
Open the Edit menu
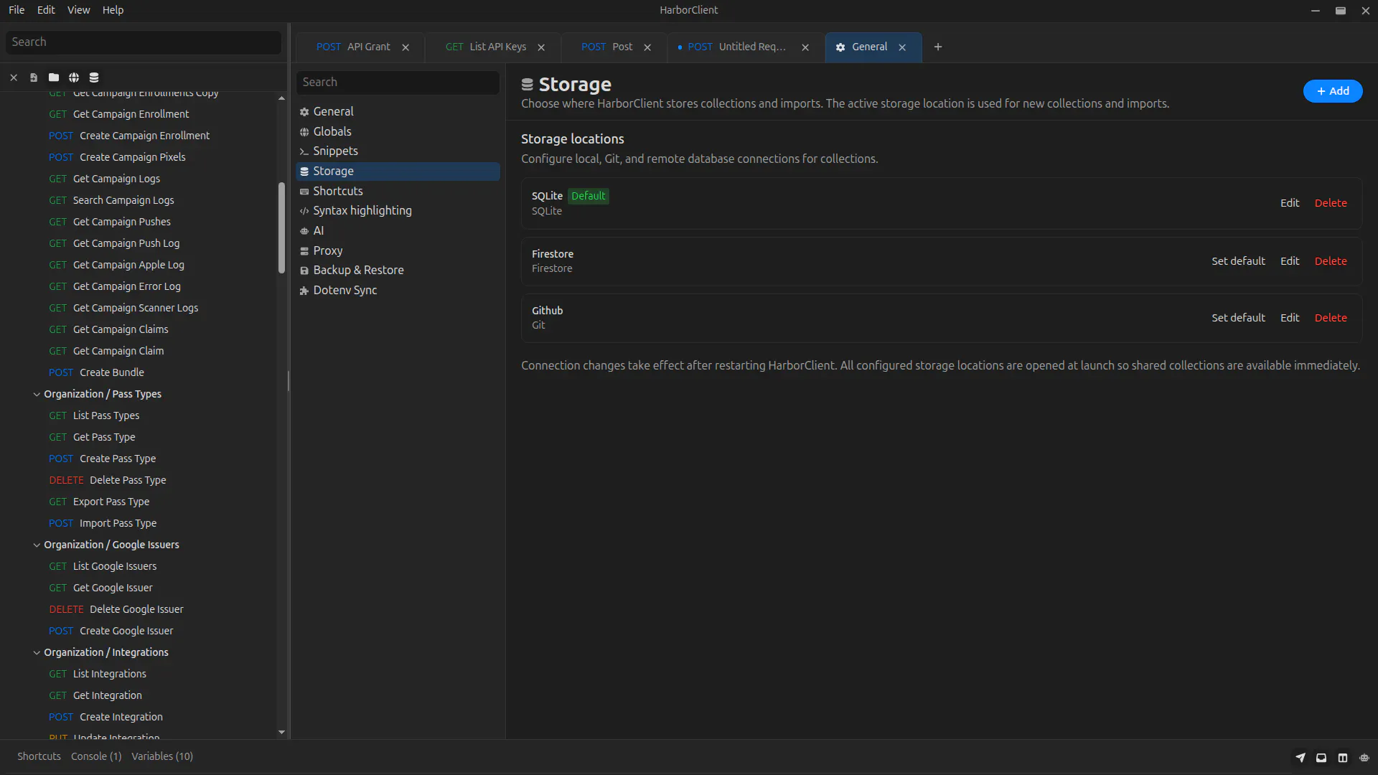tap(46, 10)
